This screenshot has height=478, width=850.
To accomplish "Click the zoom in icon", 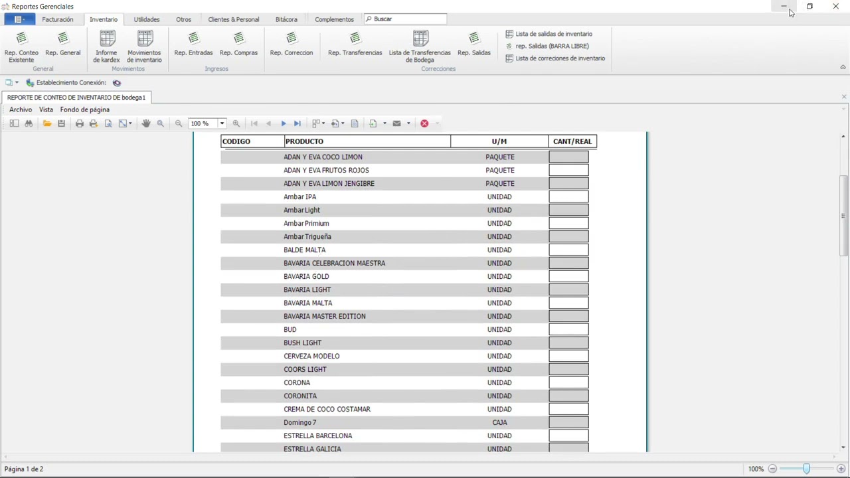I will point(236,123).
